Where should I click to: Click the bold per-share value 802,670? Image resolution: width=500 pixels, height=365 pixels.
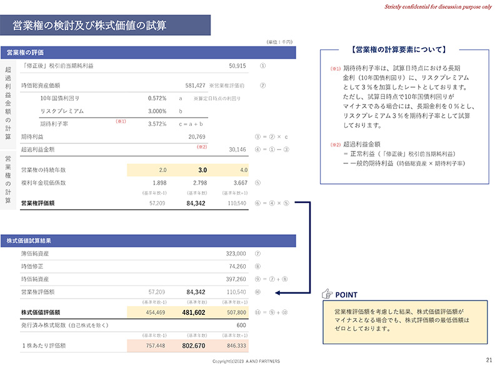tap(194, 346)
